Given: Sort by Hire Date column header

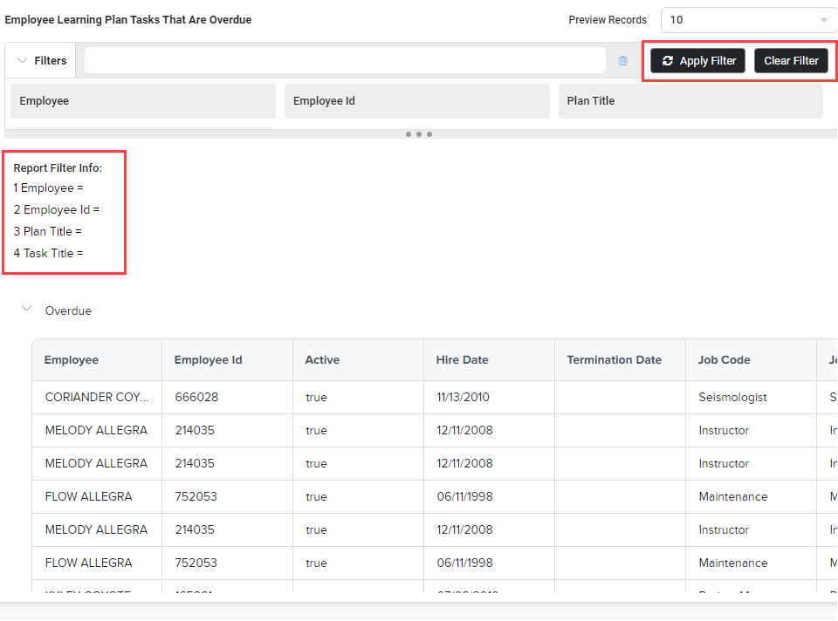Looking at the screenshot, I should pos(489,360).
